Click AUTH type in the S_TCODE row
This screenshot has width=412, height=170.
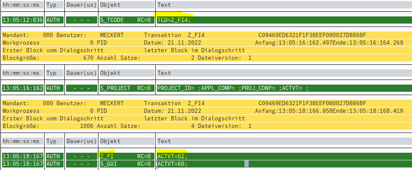[x=54, y=20]
